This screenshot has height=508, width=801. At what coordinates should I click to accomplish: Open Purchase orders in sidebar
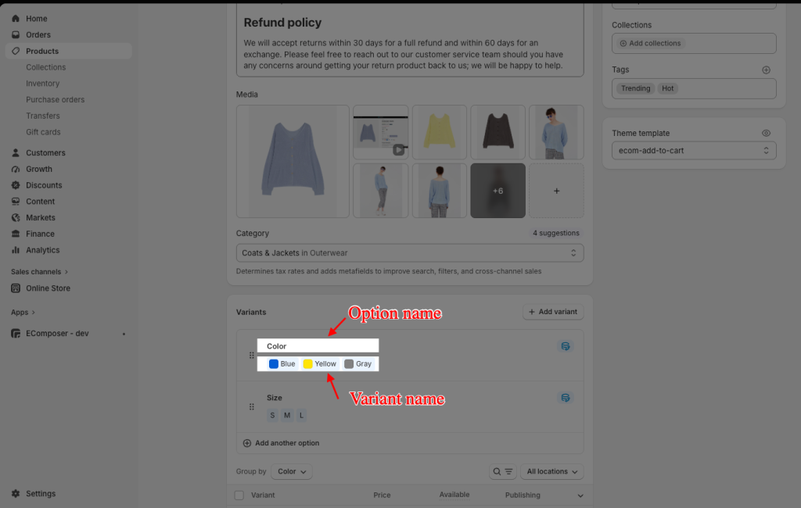pyautogui.click(x=56, y=99)
